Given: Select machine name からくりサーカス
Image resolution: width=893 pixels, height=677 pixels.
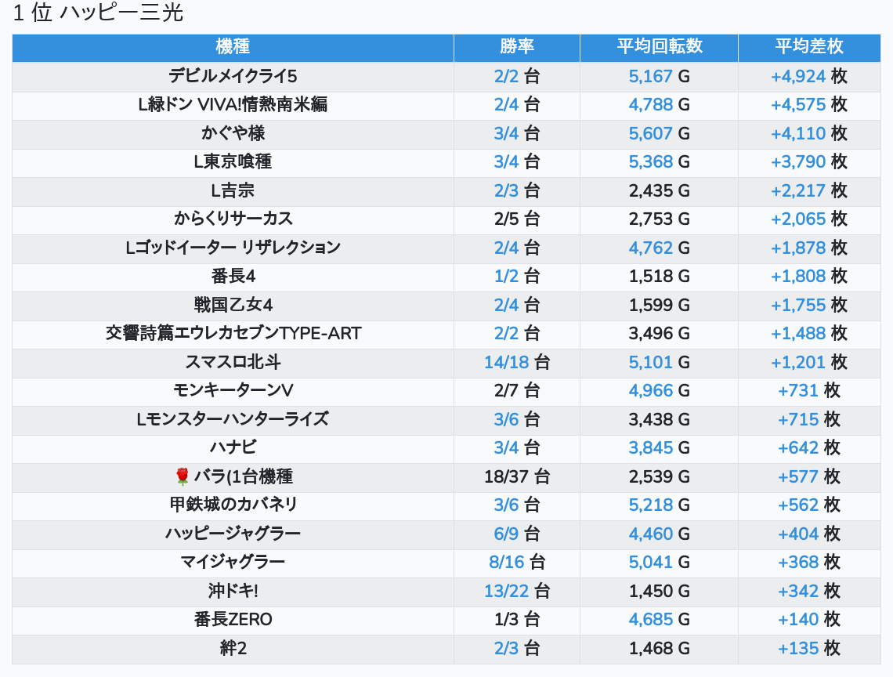Looking at the screenshot, I should click(x=233, y=219).
